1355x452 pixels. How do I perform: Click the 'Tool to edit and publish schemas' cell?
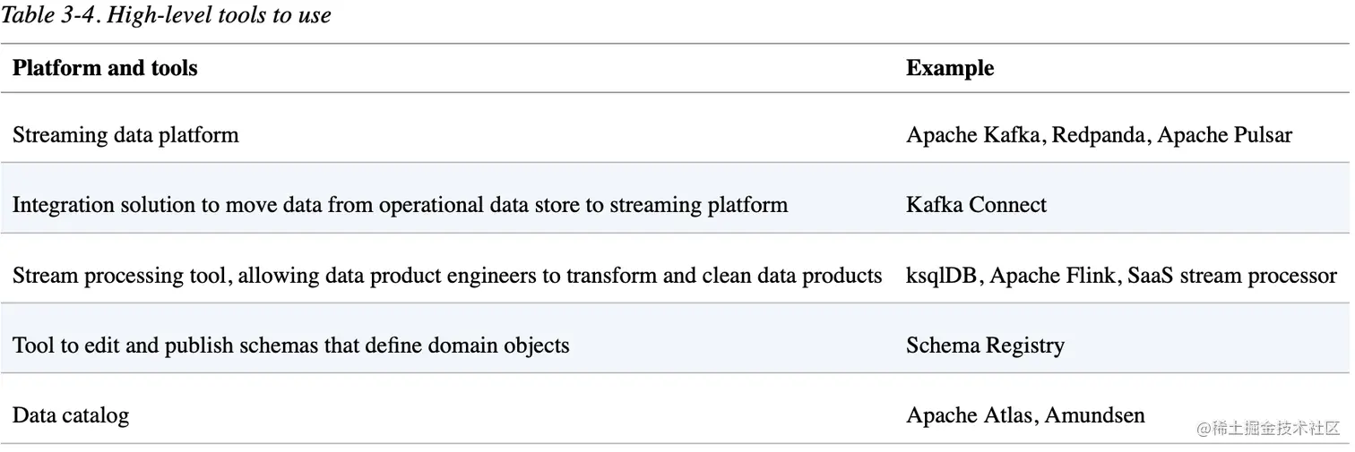(290, 345)
